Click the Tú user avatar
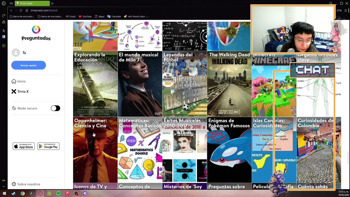 point(16,53)
